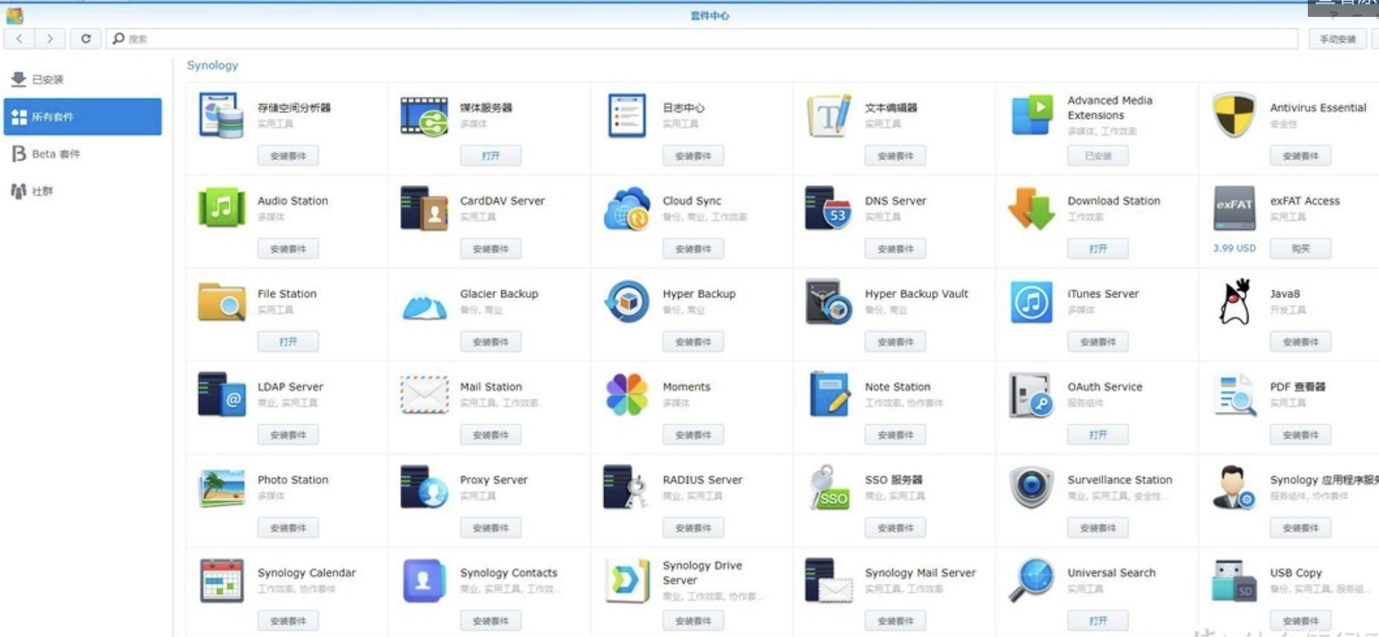Go back with the left arrow button
The width and height of the screenshot is (1379, 637).
coord(19,39)
